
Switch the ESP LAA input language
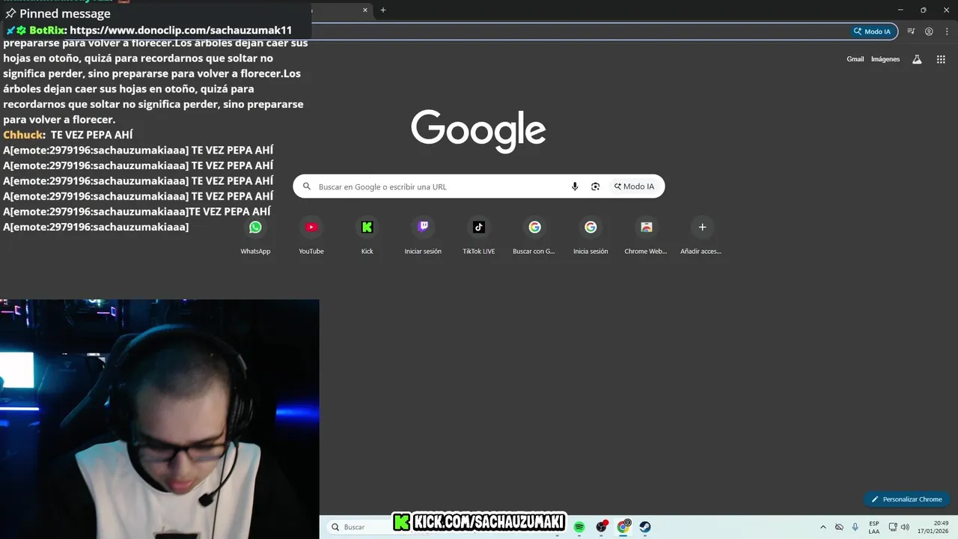(874, 527)
